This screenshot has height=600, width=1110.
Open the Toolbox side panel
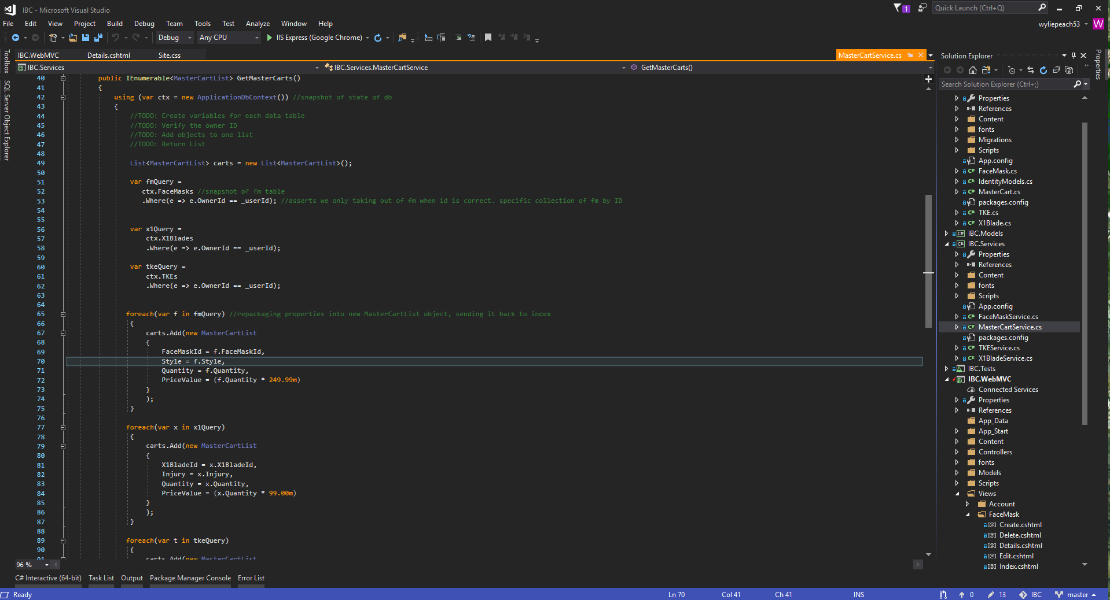(7, 62)
